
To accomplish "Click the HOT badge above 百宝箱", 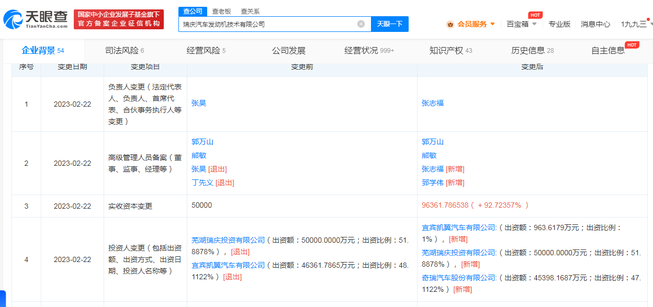I will point(535,15).
